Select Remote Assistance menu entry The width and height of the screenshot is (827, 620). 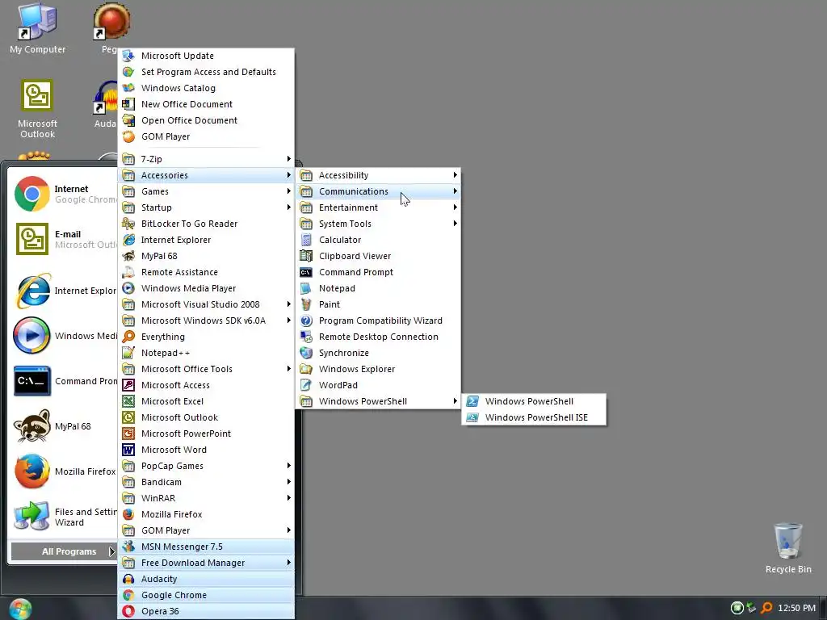click(x=206, y=272)
